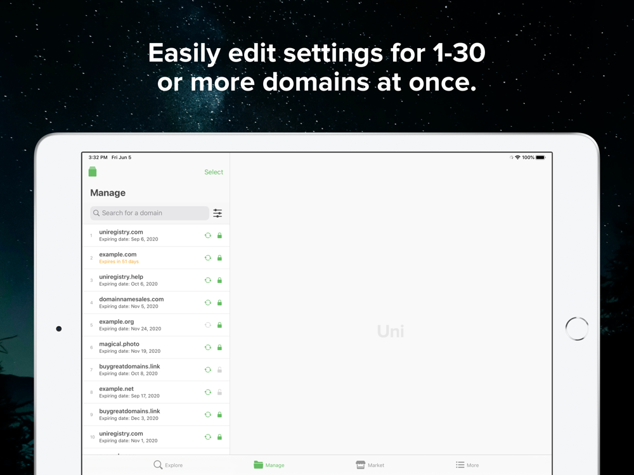Open uniregistry.com domain expiring Sep 6, 2020

(156, 236)
